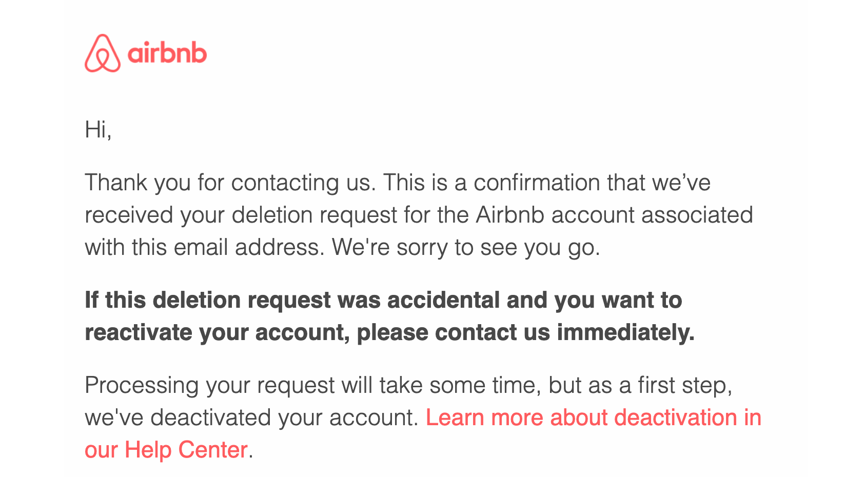Click the word 'Airbnb' in the first paragraph
This screenshot has height=477, width=864.
[x=510, y=215]
